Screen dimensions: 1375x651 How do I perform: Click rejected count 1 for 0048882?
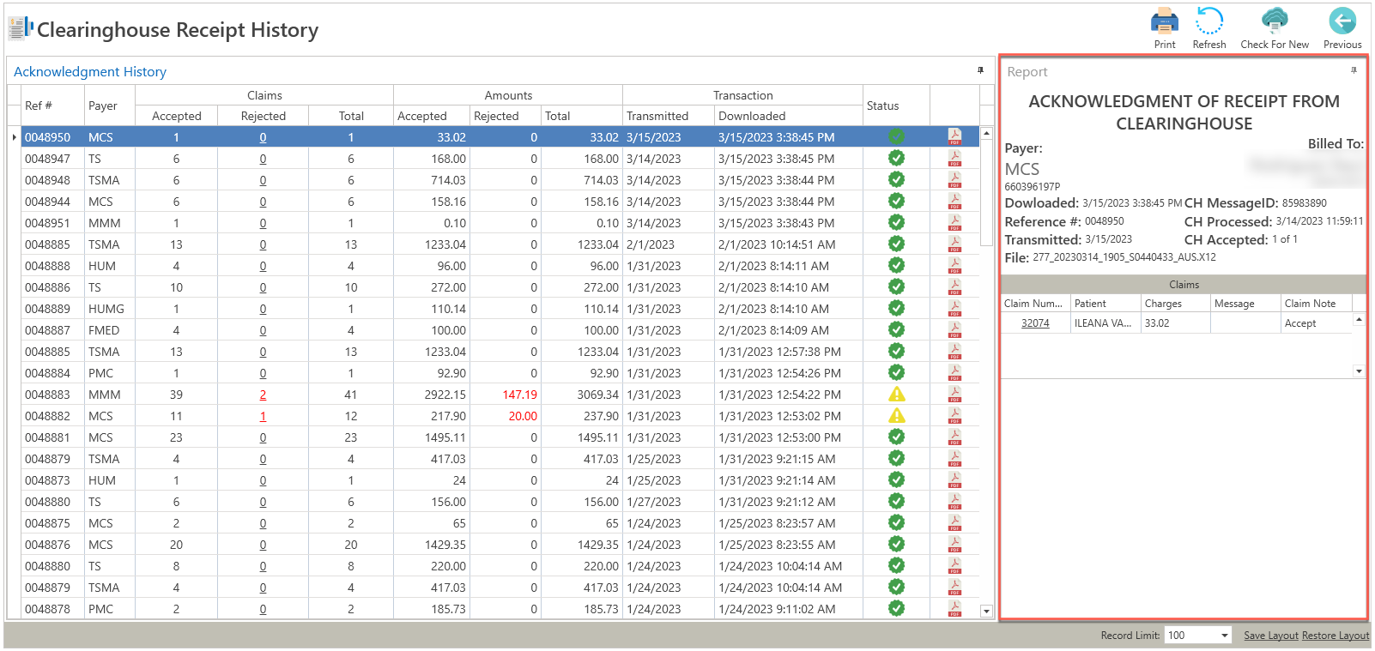coord(263,416)
